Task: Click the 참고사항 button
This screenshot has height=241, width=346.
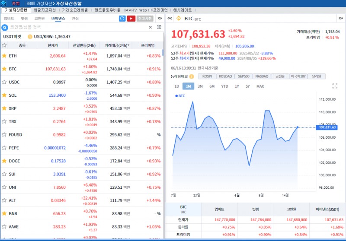Action: (145, 19)
